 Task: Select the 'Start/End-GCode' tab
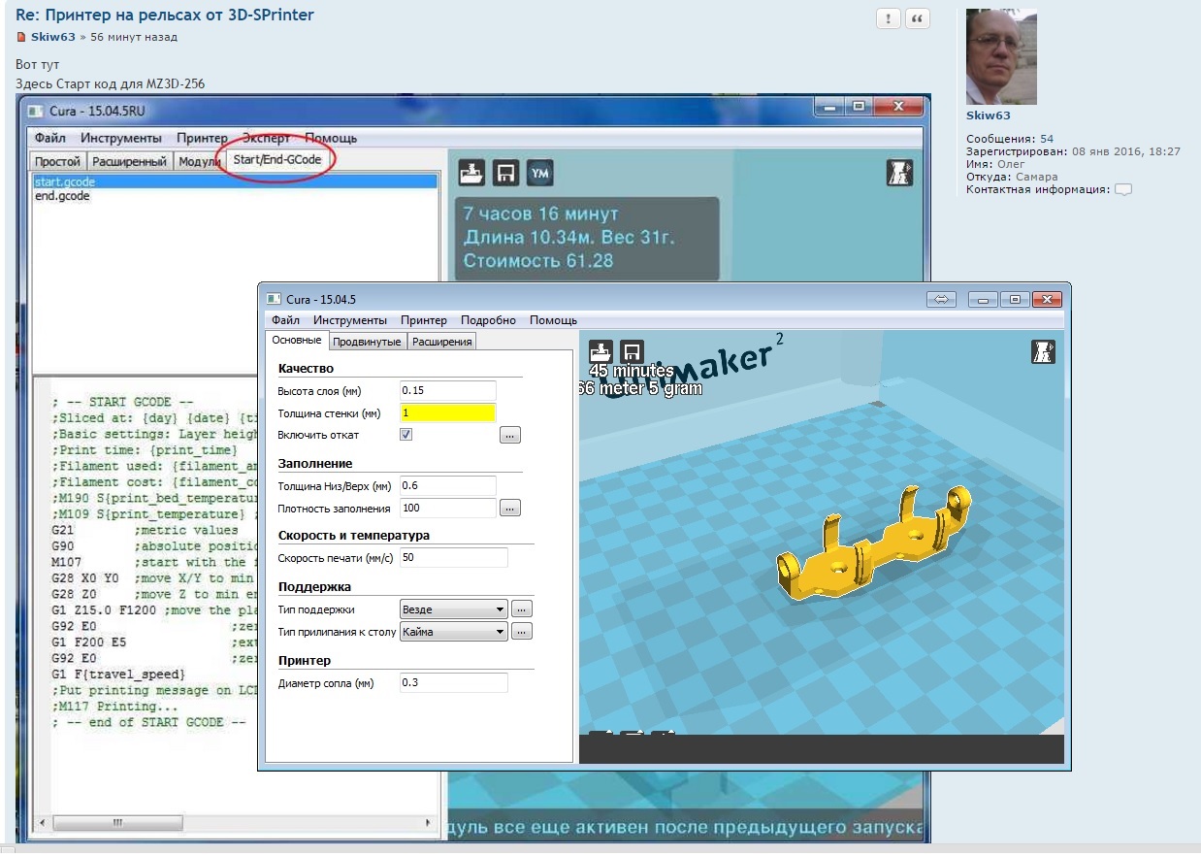277,159
